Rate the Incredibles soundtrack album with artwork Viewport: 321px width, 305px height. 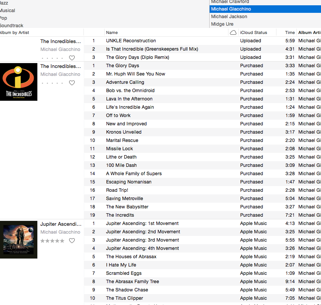pyautogui.click(x=52, y=83)
